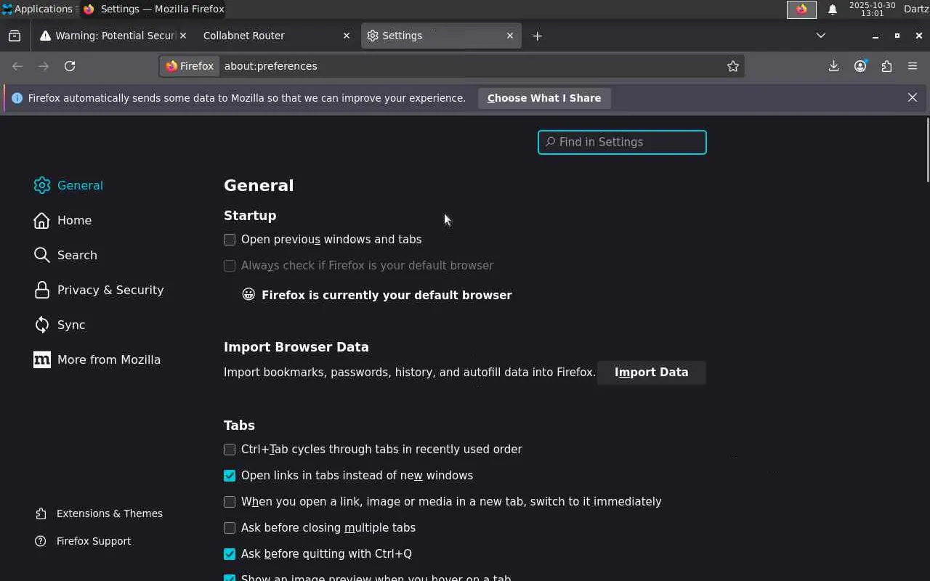The width and height of the screenshot is (930, 581).
Task: Check Ask before closing multiple tabs
Action: tap(230, 528)
